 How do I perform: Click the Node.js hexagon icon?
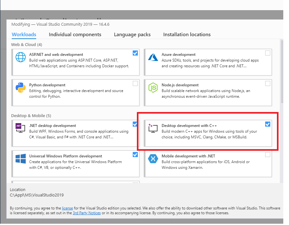(x=153, y=88)
